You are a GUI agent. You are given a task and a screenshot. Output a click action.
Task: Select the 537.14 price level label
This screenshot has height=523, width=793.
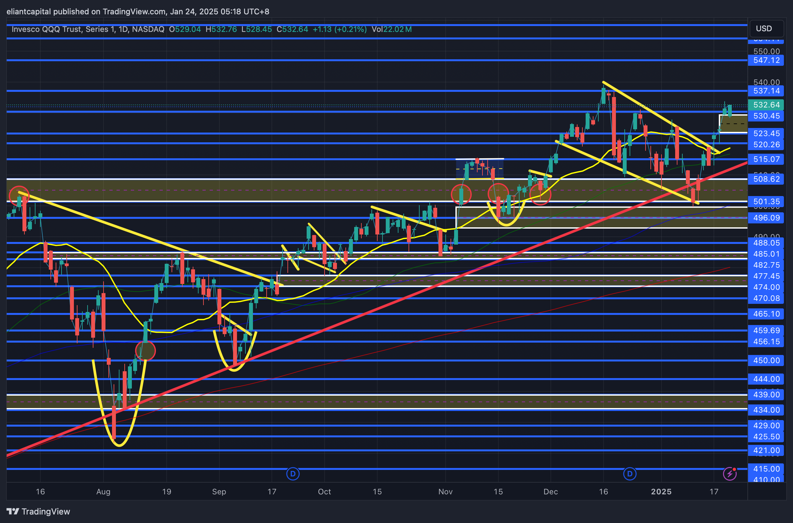(x=766, y=91)
